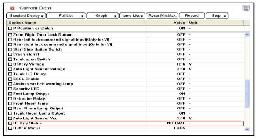Image resolution: width=257 pixels, height=138 pixels.
Task: Open the Graph dropdown
Action: click(x=102, y=16)
